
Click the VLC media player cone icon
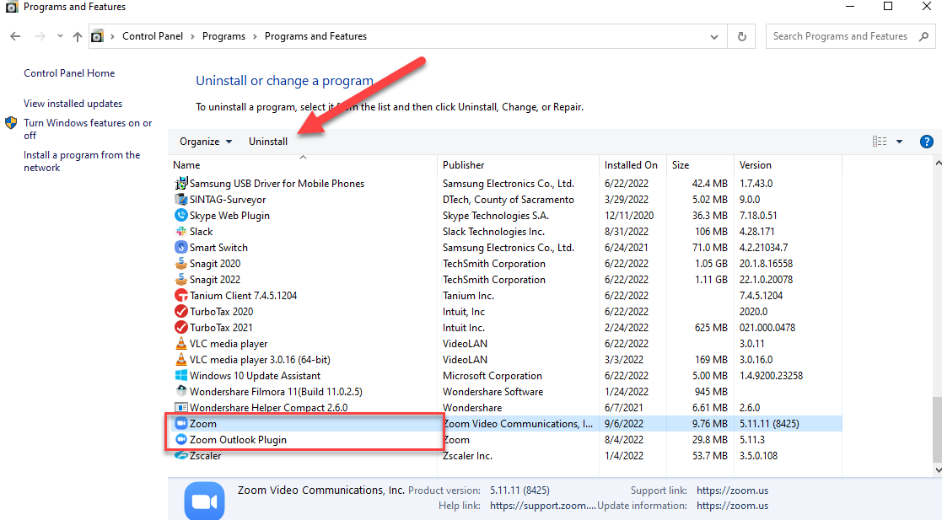(x=180, y=344)
